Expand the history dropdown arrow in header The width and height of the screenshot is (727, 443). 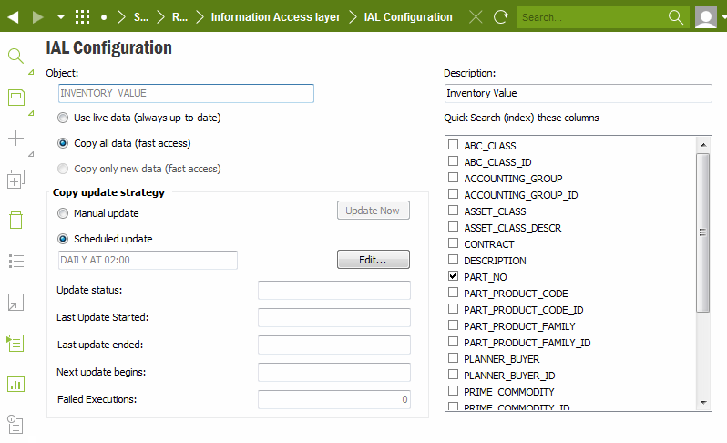(61, 17)
